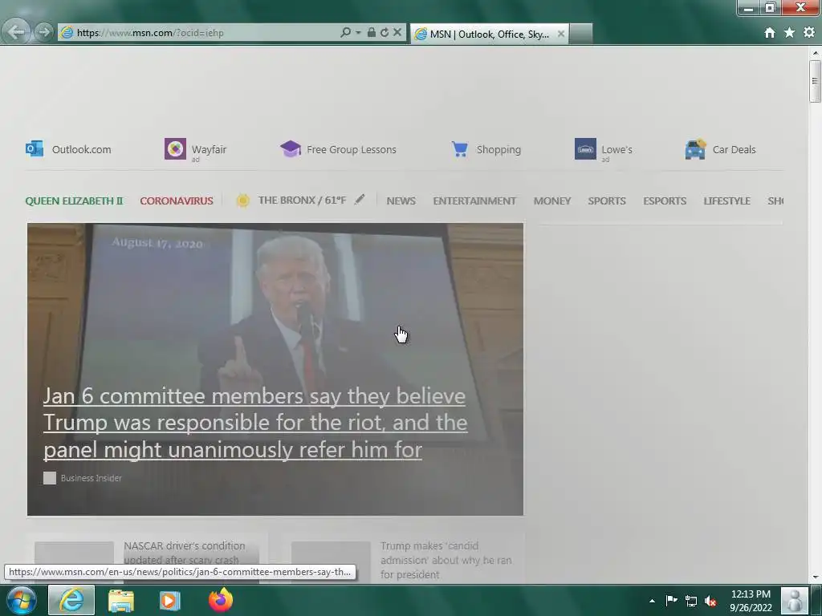Close the MSN tab

(561, 34)
